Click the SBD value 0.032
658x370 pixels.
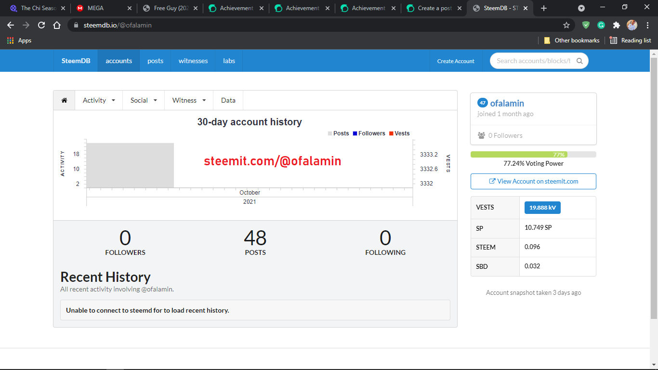point(532,266)
